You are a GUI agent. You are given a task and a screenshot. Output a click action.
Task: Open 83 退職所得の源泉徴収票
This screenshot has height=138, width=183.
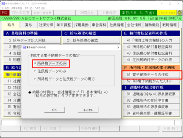click(151, 107)
